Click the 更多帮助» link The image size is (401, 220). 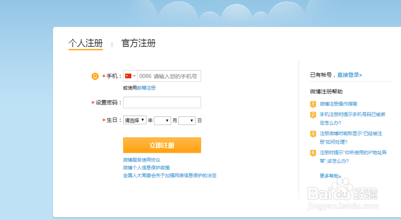[330, 176]
